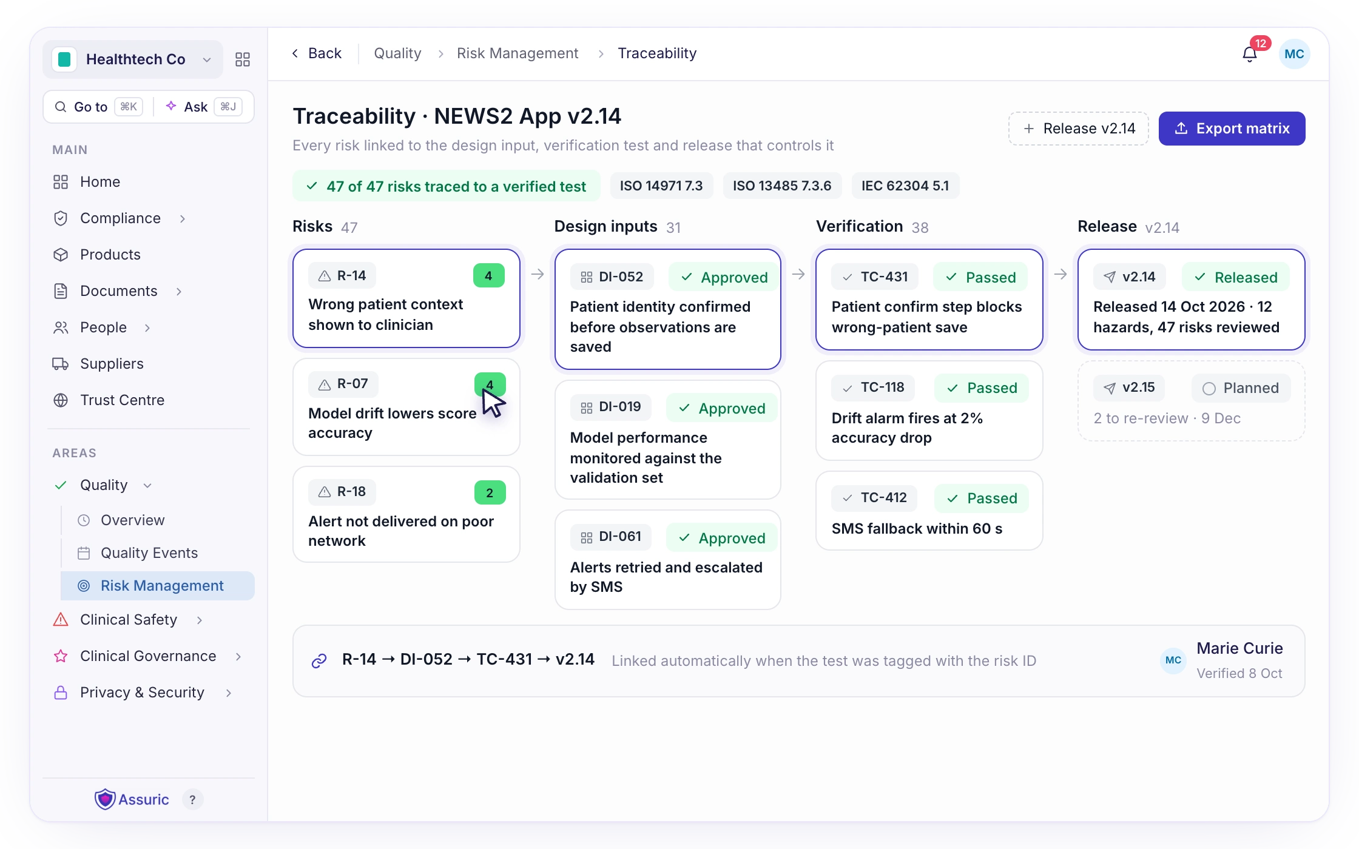Click the Clinical Safety warning triangle icon
The image size is (1359, 849).
click(x=61, y=620)
